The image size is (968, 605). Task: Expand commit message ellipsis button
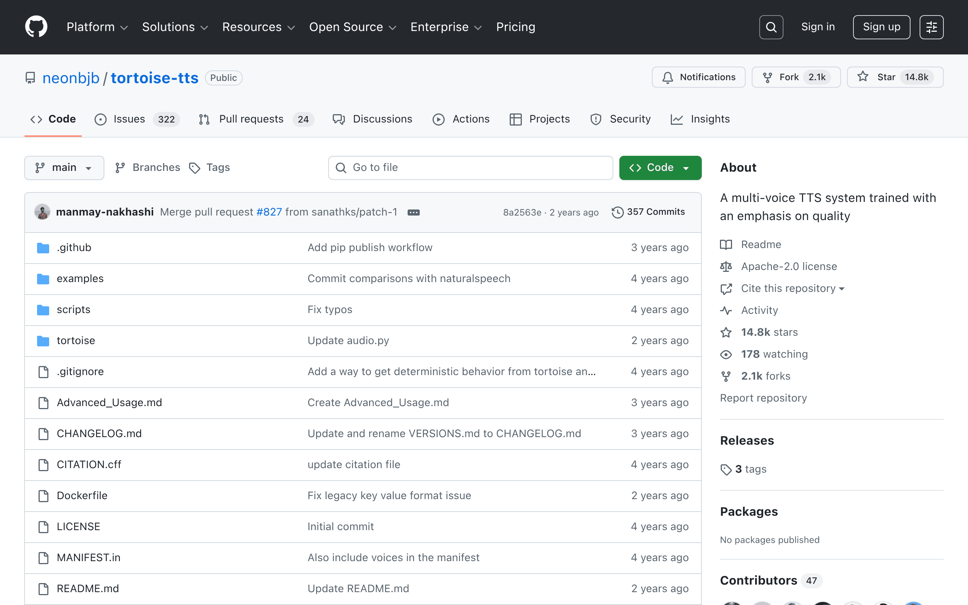pyautogui.click(x=414, y=213)
